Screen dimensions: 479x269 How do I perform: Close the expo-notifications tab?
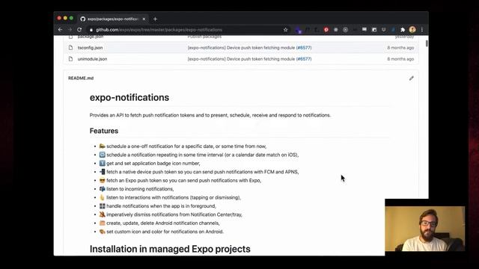pyautogui.click(x=144, y=19)
